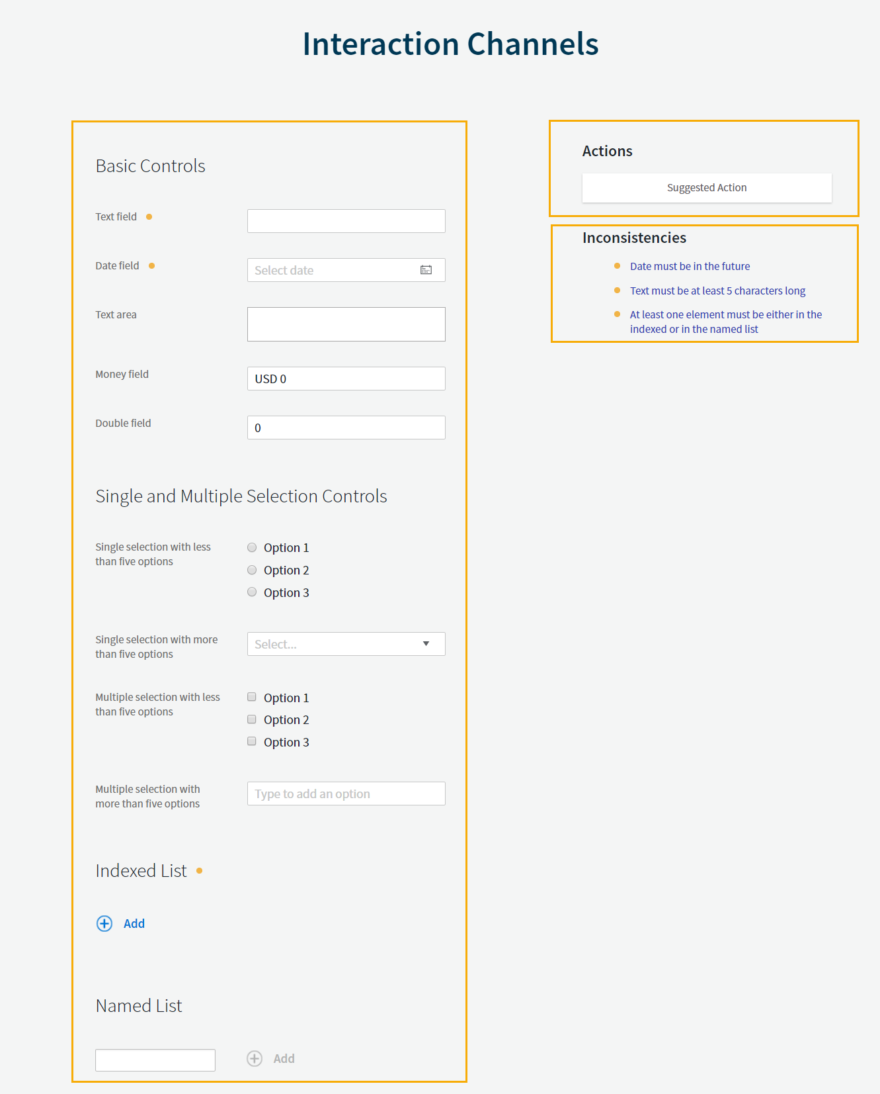
Task: Select radio button Option 1
Action: click(252, 547)
